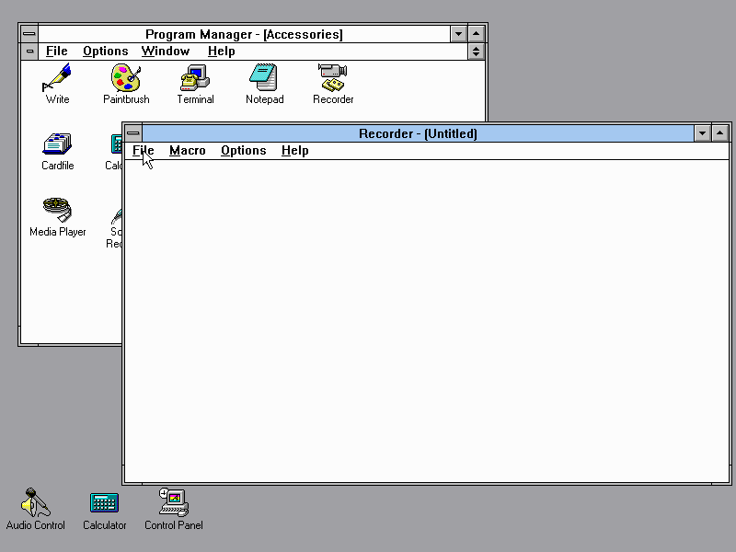
Task: Open Recorder's Options menu
Action: coord(243,151)
